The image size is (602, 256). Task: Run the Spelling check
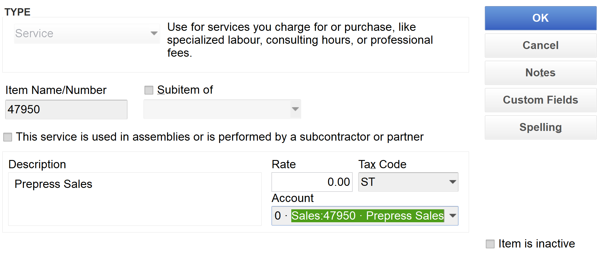click(541, 127)
